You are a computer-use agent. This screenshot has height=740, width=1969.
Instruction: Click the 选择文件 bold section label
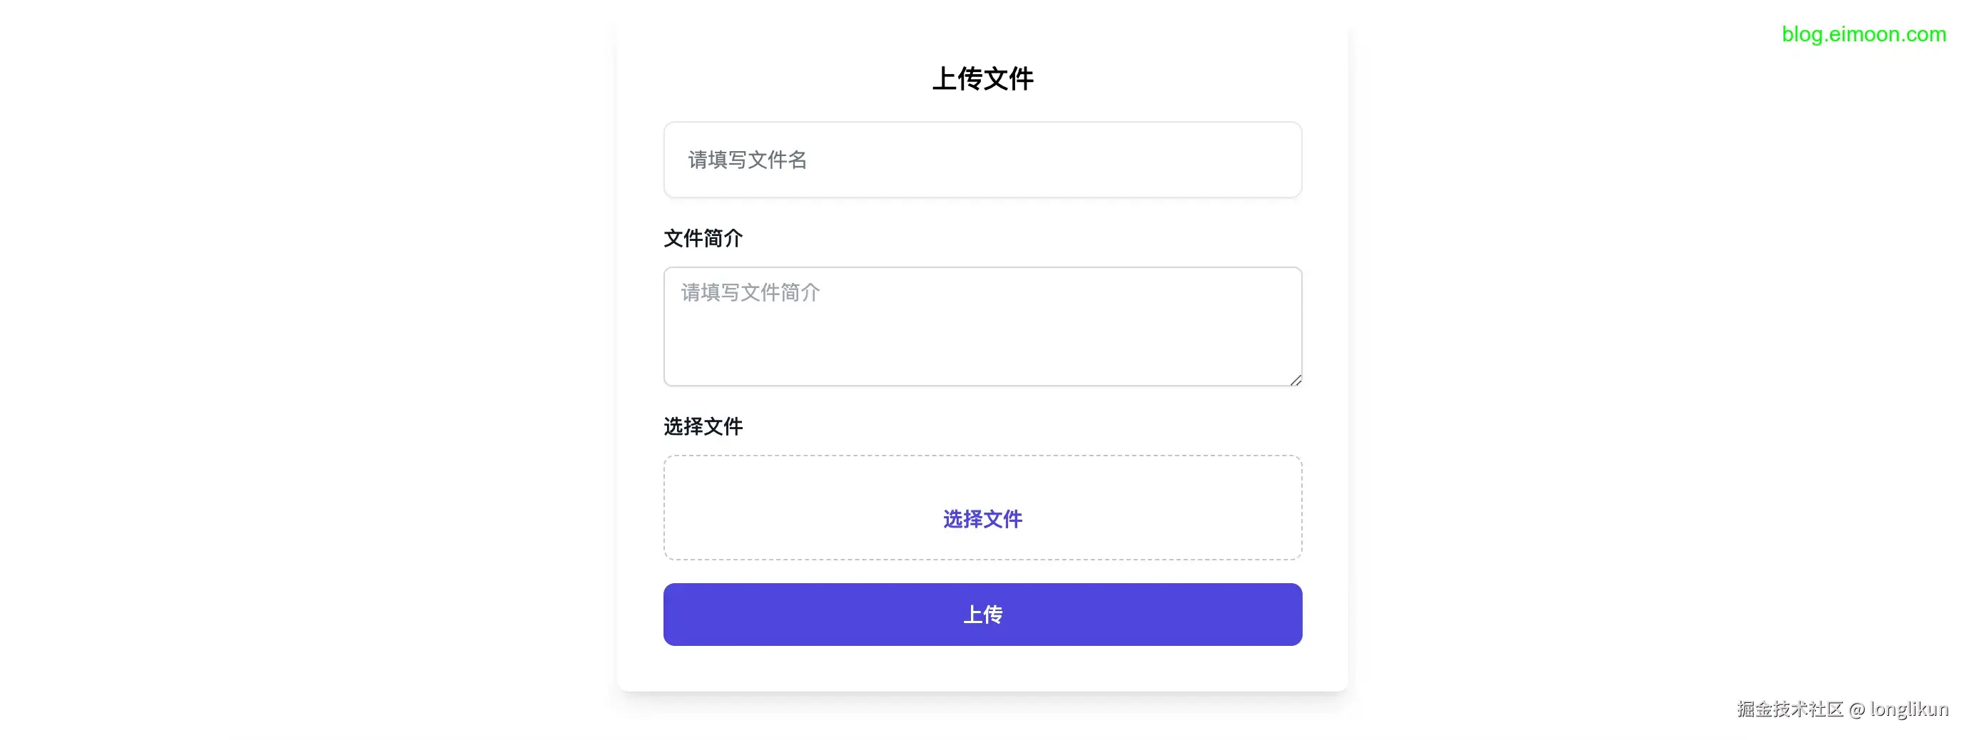[x=703, y=426]
